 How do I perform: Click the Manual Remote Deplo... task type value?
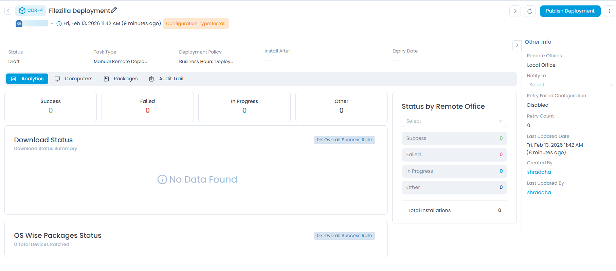(120, 61)
